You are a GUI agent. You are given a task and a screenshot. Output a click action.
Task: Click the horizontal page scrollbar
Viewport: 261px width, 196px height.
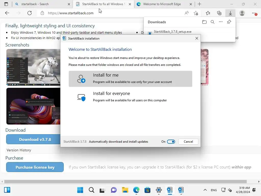tap(125, 181)
